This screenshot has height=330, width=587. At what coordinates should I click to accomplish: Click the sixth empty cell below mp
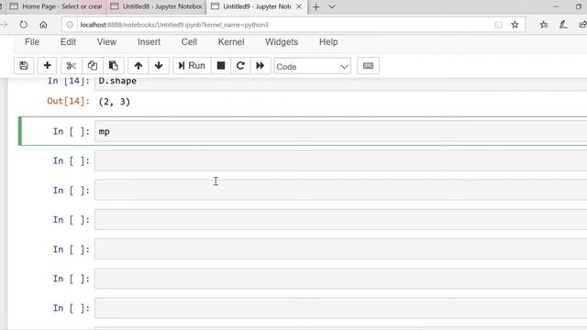click(340, 308)
